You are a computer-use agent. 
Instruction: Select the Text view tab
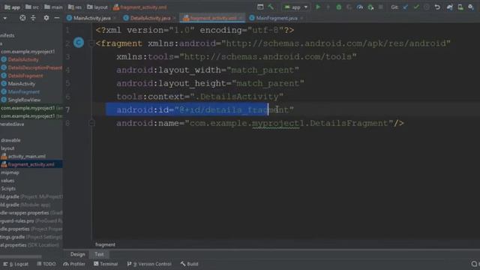[99, 254]
